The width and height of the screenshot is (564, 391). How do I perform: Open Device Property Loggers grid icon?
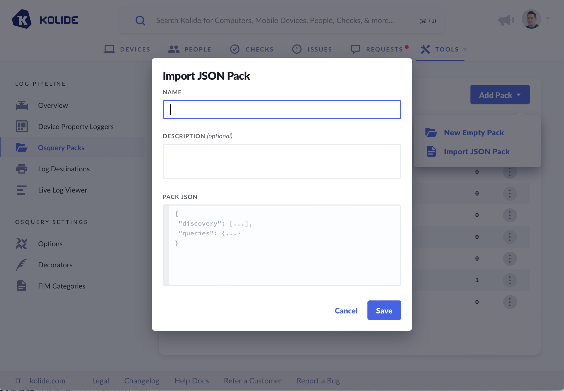click(22, 127)
